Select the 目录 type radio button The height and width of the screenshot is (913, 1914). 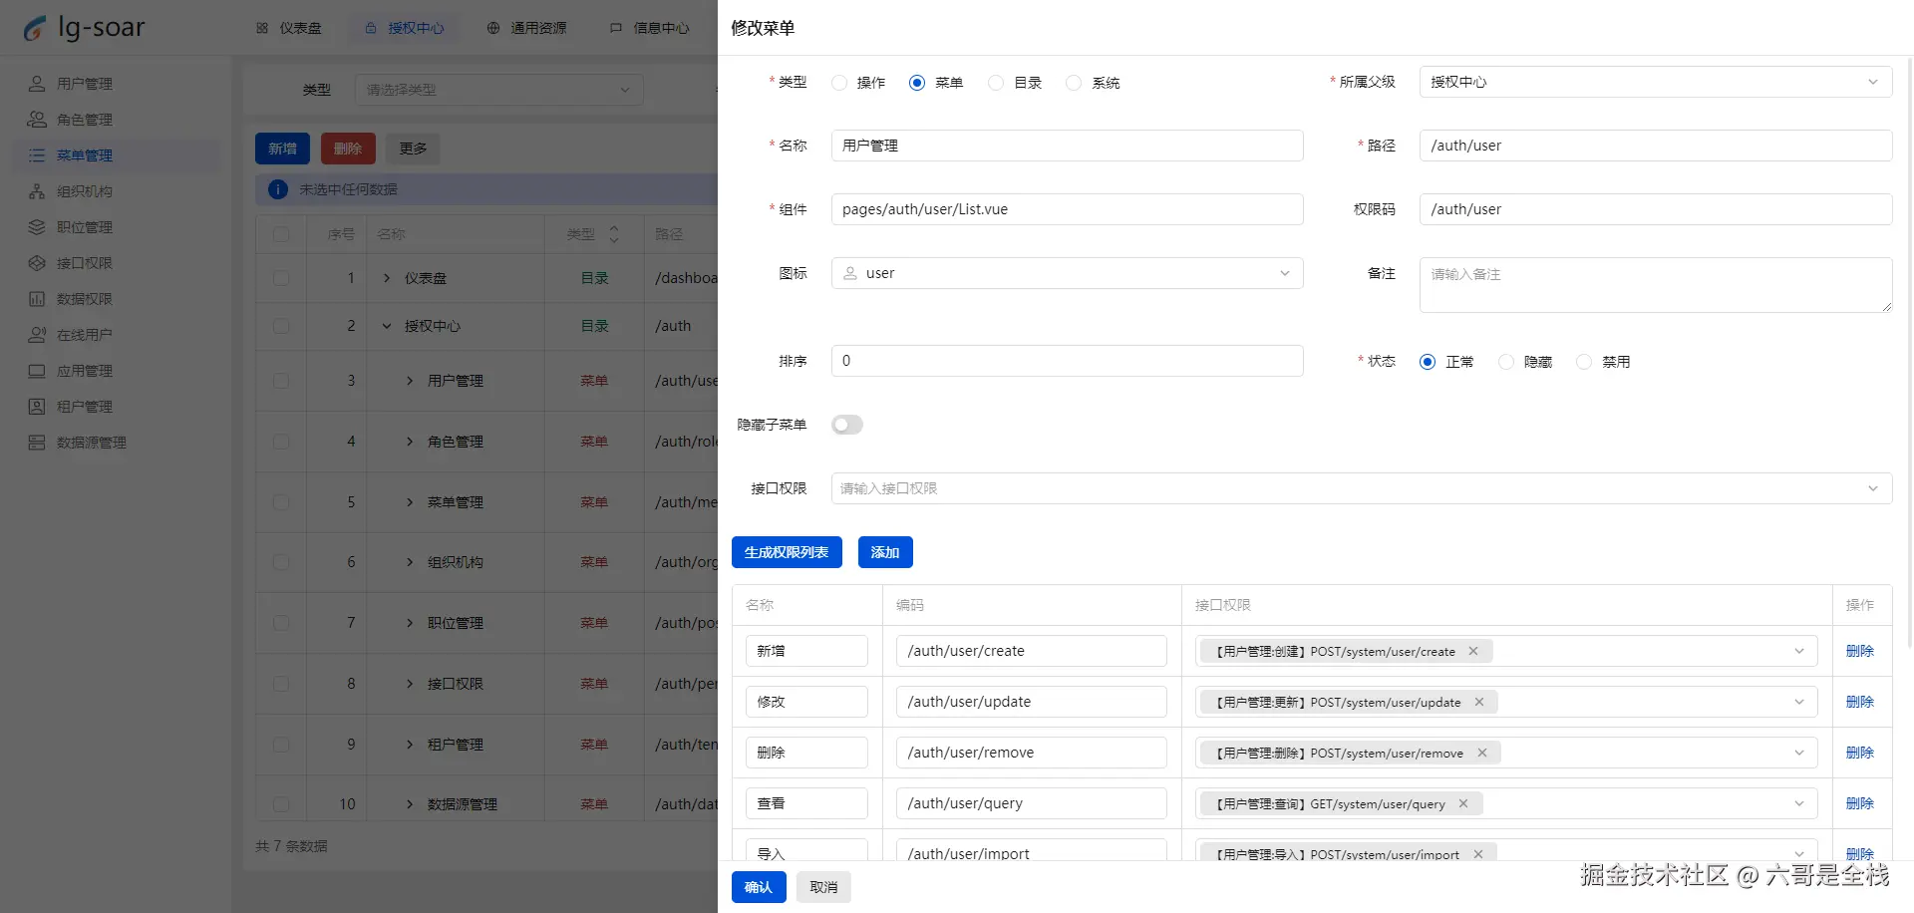click(x=996, y=83)
